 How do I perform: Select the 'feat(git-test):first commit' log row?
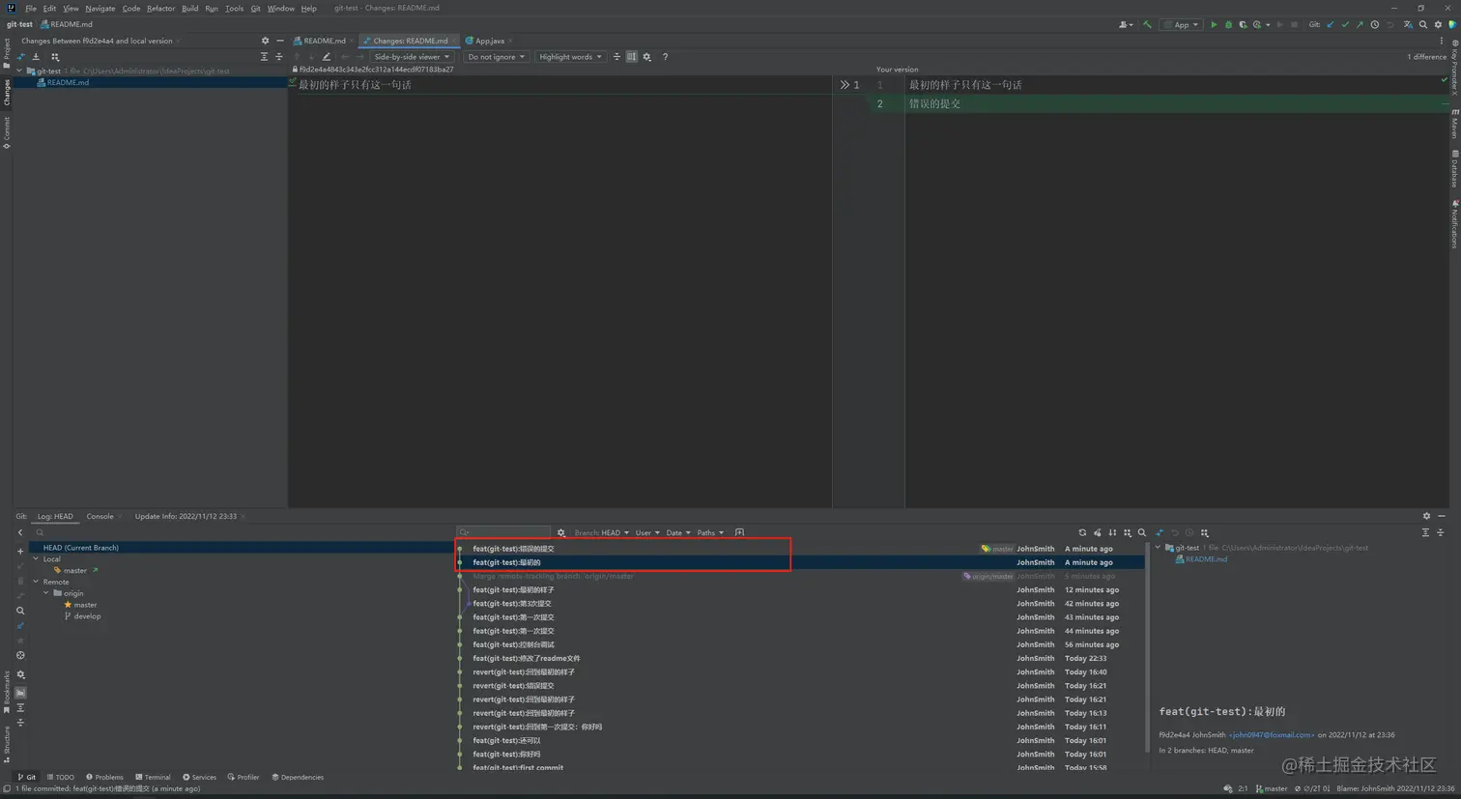tap(801, 768)
